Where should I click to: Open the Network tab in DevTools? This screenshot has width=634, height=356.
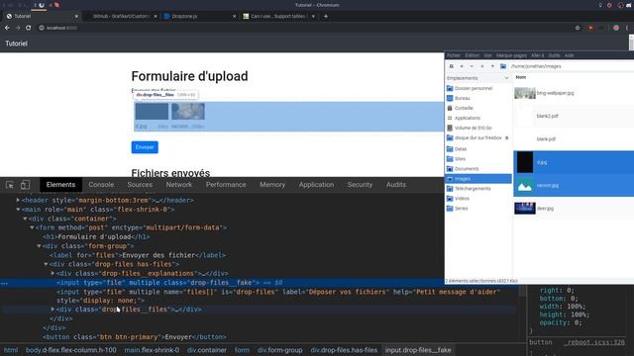tap(178, 185)
